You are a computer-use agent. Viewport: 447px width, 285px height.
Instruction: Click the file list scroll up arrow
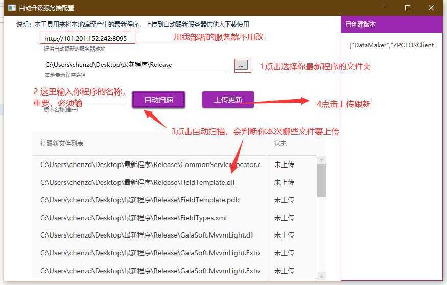coord(321,160)
